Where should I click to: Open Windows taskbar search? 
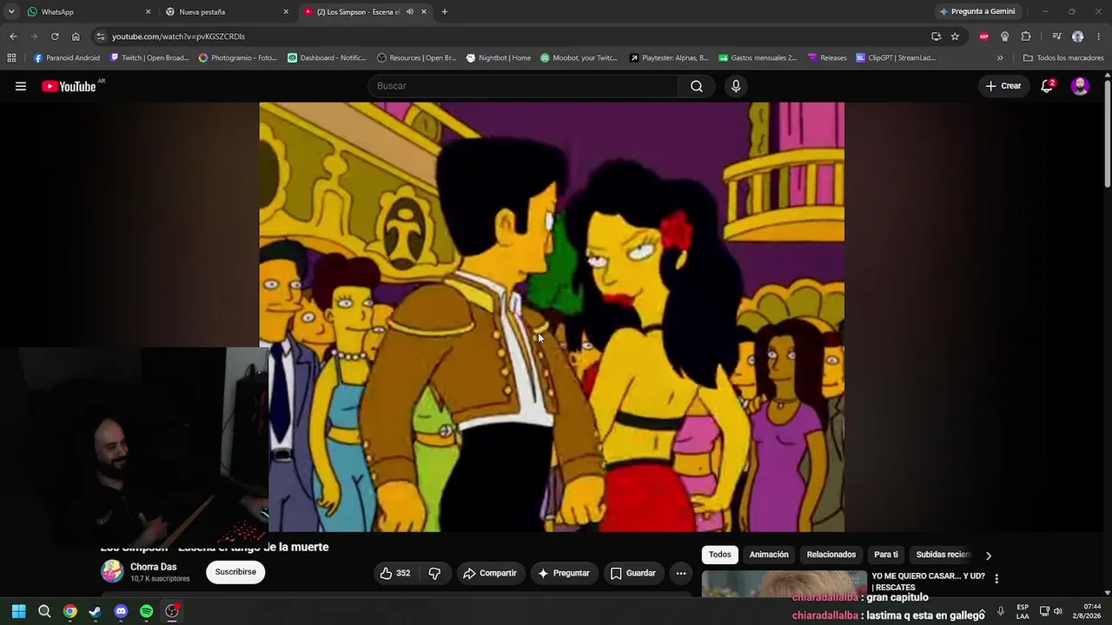[x=44, y=611]
